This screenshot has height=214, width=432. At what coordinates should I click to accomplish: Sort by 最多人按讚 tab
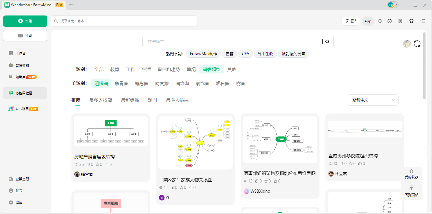101,100
